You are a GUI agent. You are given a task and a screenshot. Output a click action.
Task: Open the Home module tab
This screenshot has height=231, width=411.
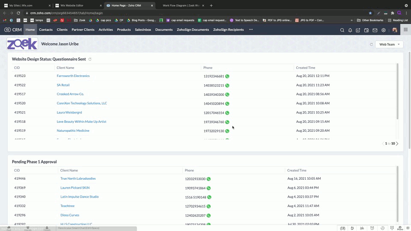click(x=30, y=30)
